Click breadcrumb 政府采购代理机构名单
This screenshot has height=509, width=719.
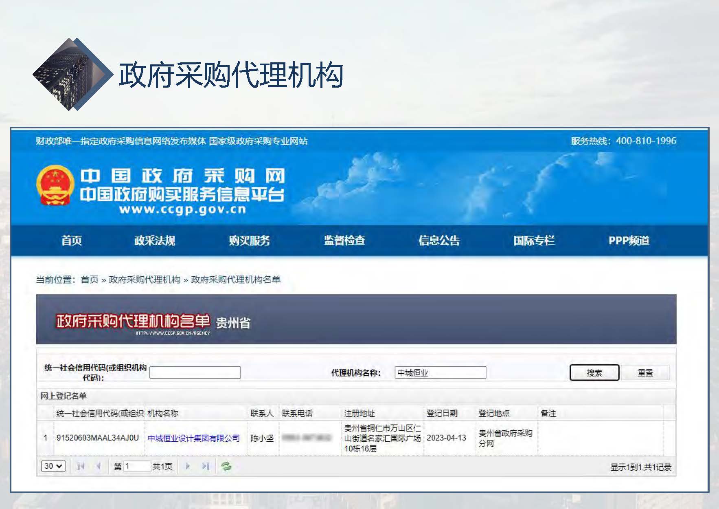pos(236,280)
